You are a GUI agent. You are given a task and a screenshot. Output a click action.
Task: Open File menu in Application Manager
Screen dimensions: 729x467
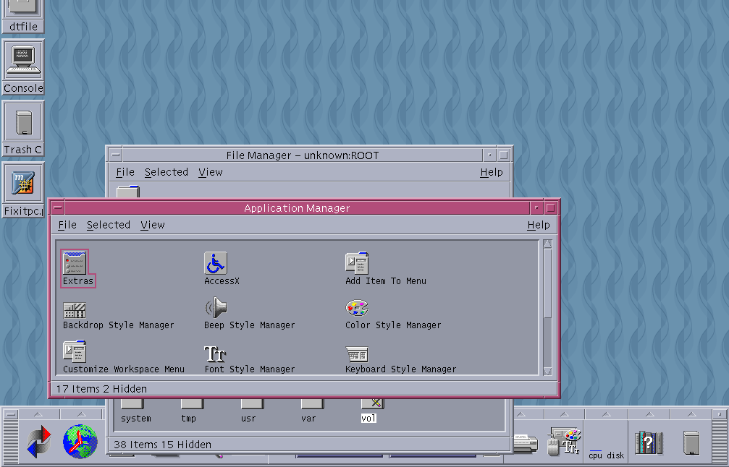click(x=67, y=225)
